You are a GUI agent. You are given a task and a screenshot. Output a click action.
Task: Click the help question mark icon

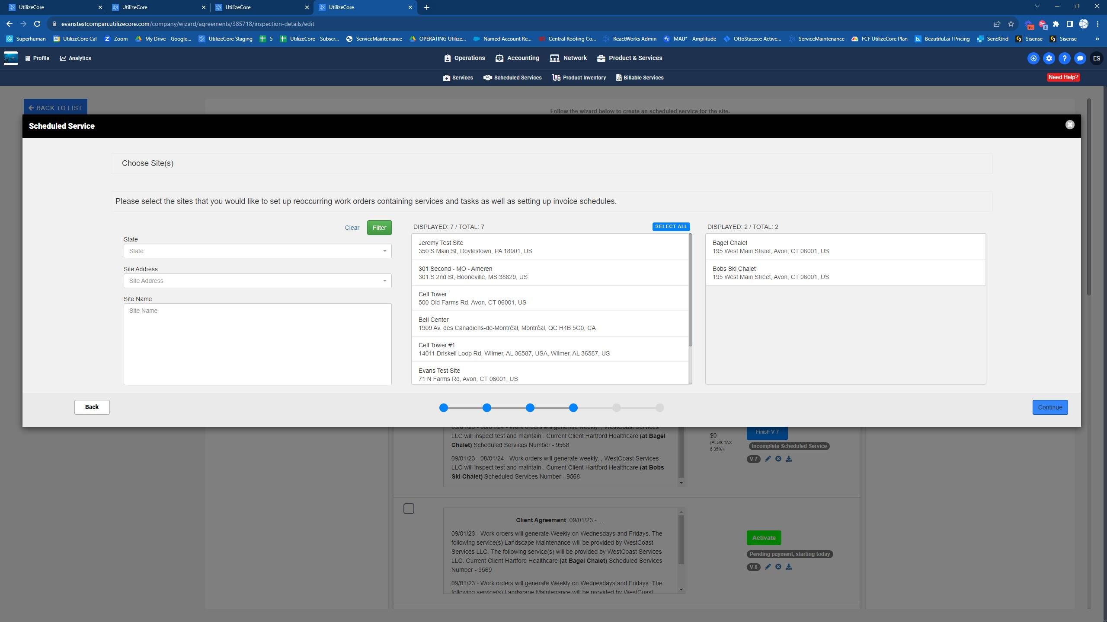pos(1064,58)
